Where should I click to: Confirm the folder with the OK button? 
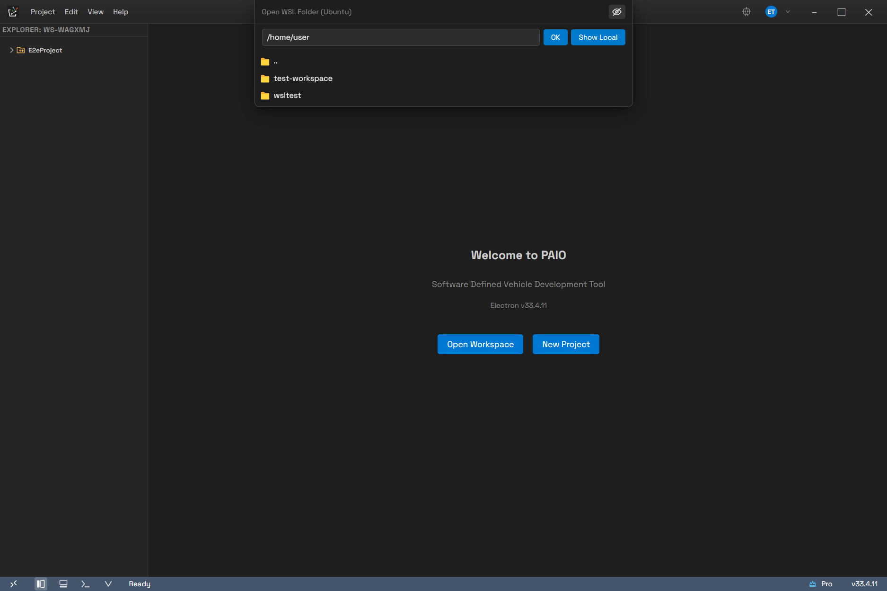(555, 37)
